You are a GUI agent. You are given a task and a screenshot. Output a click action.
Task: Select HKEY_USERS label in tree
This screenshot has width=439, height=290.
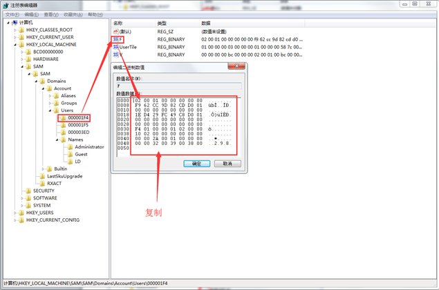click(40, 213)
